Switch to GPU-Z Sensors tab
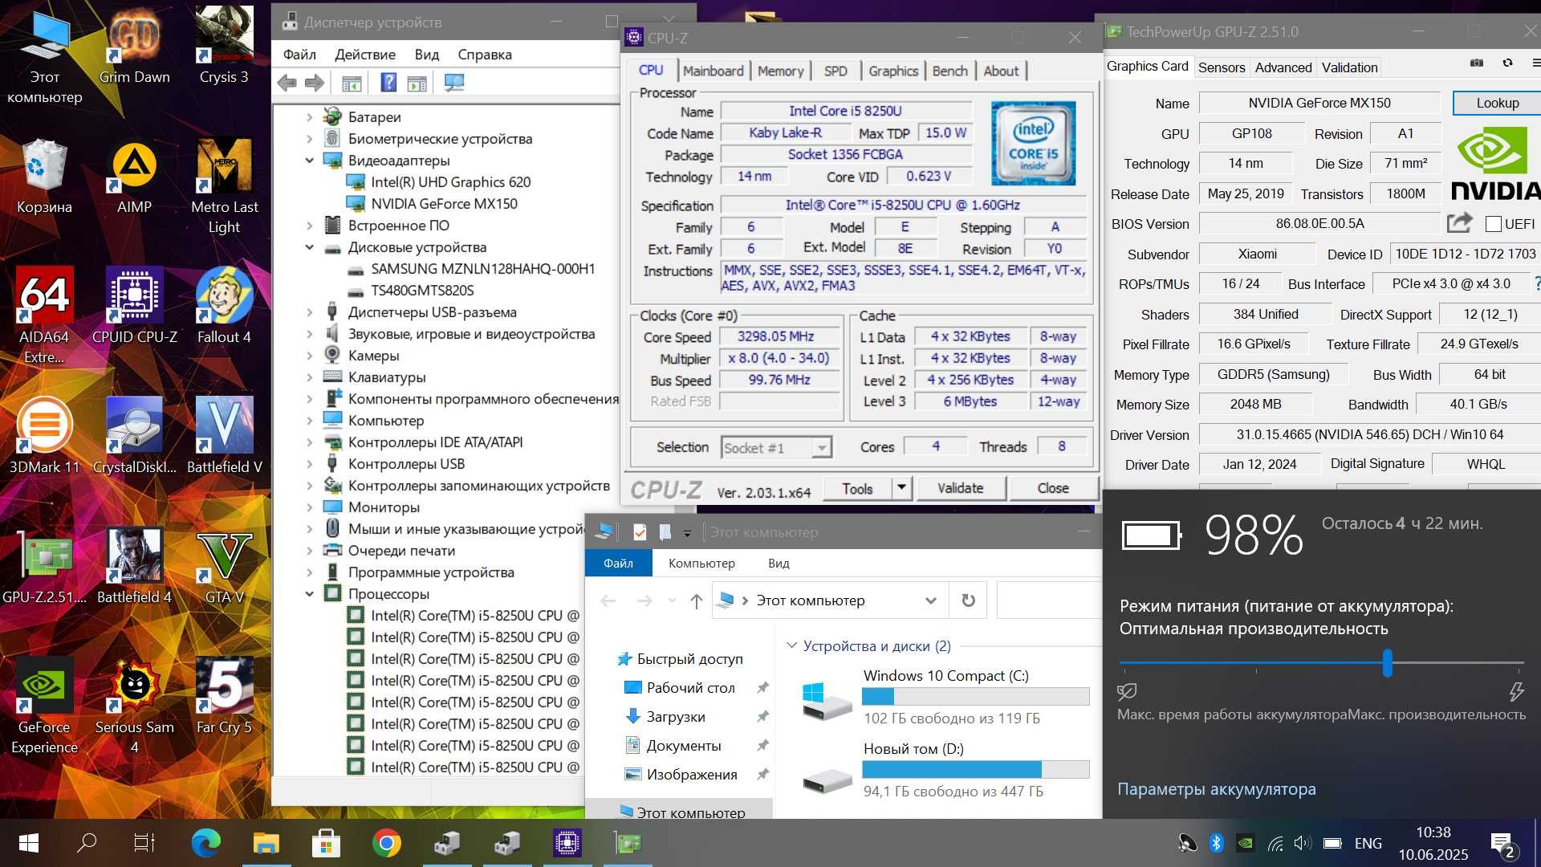The width and height of the screenshot is (1541, 867). click(1222, 67)
